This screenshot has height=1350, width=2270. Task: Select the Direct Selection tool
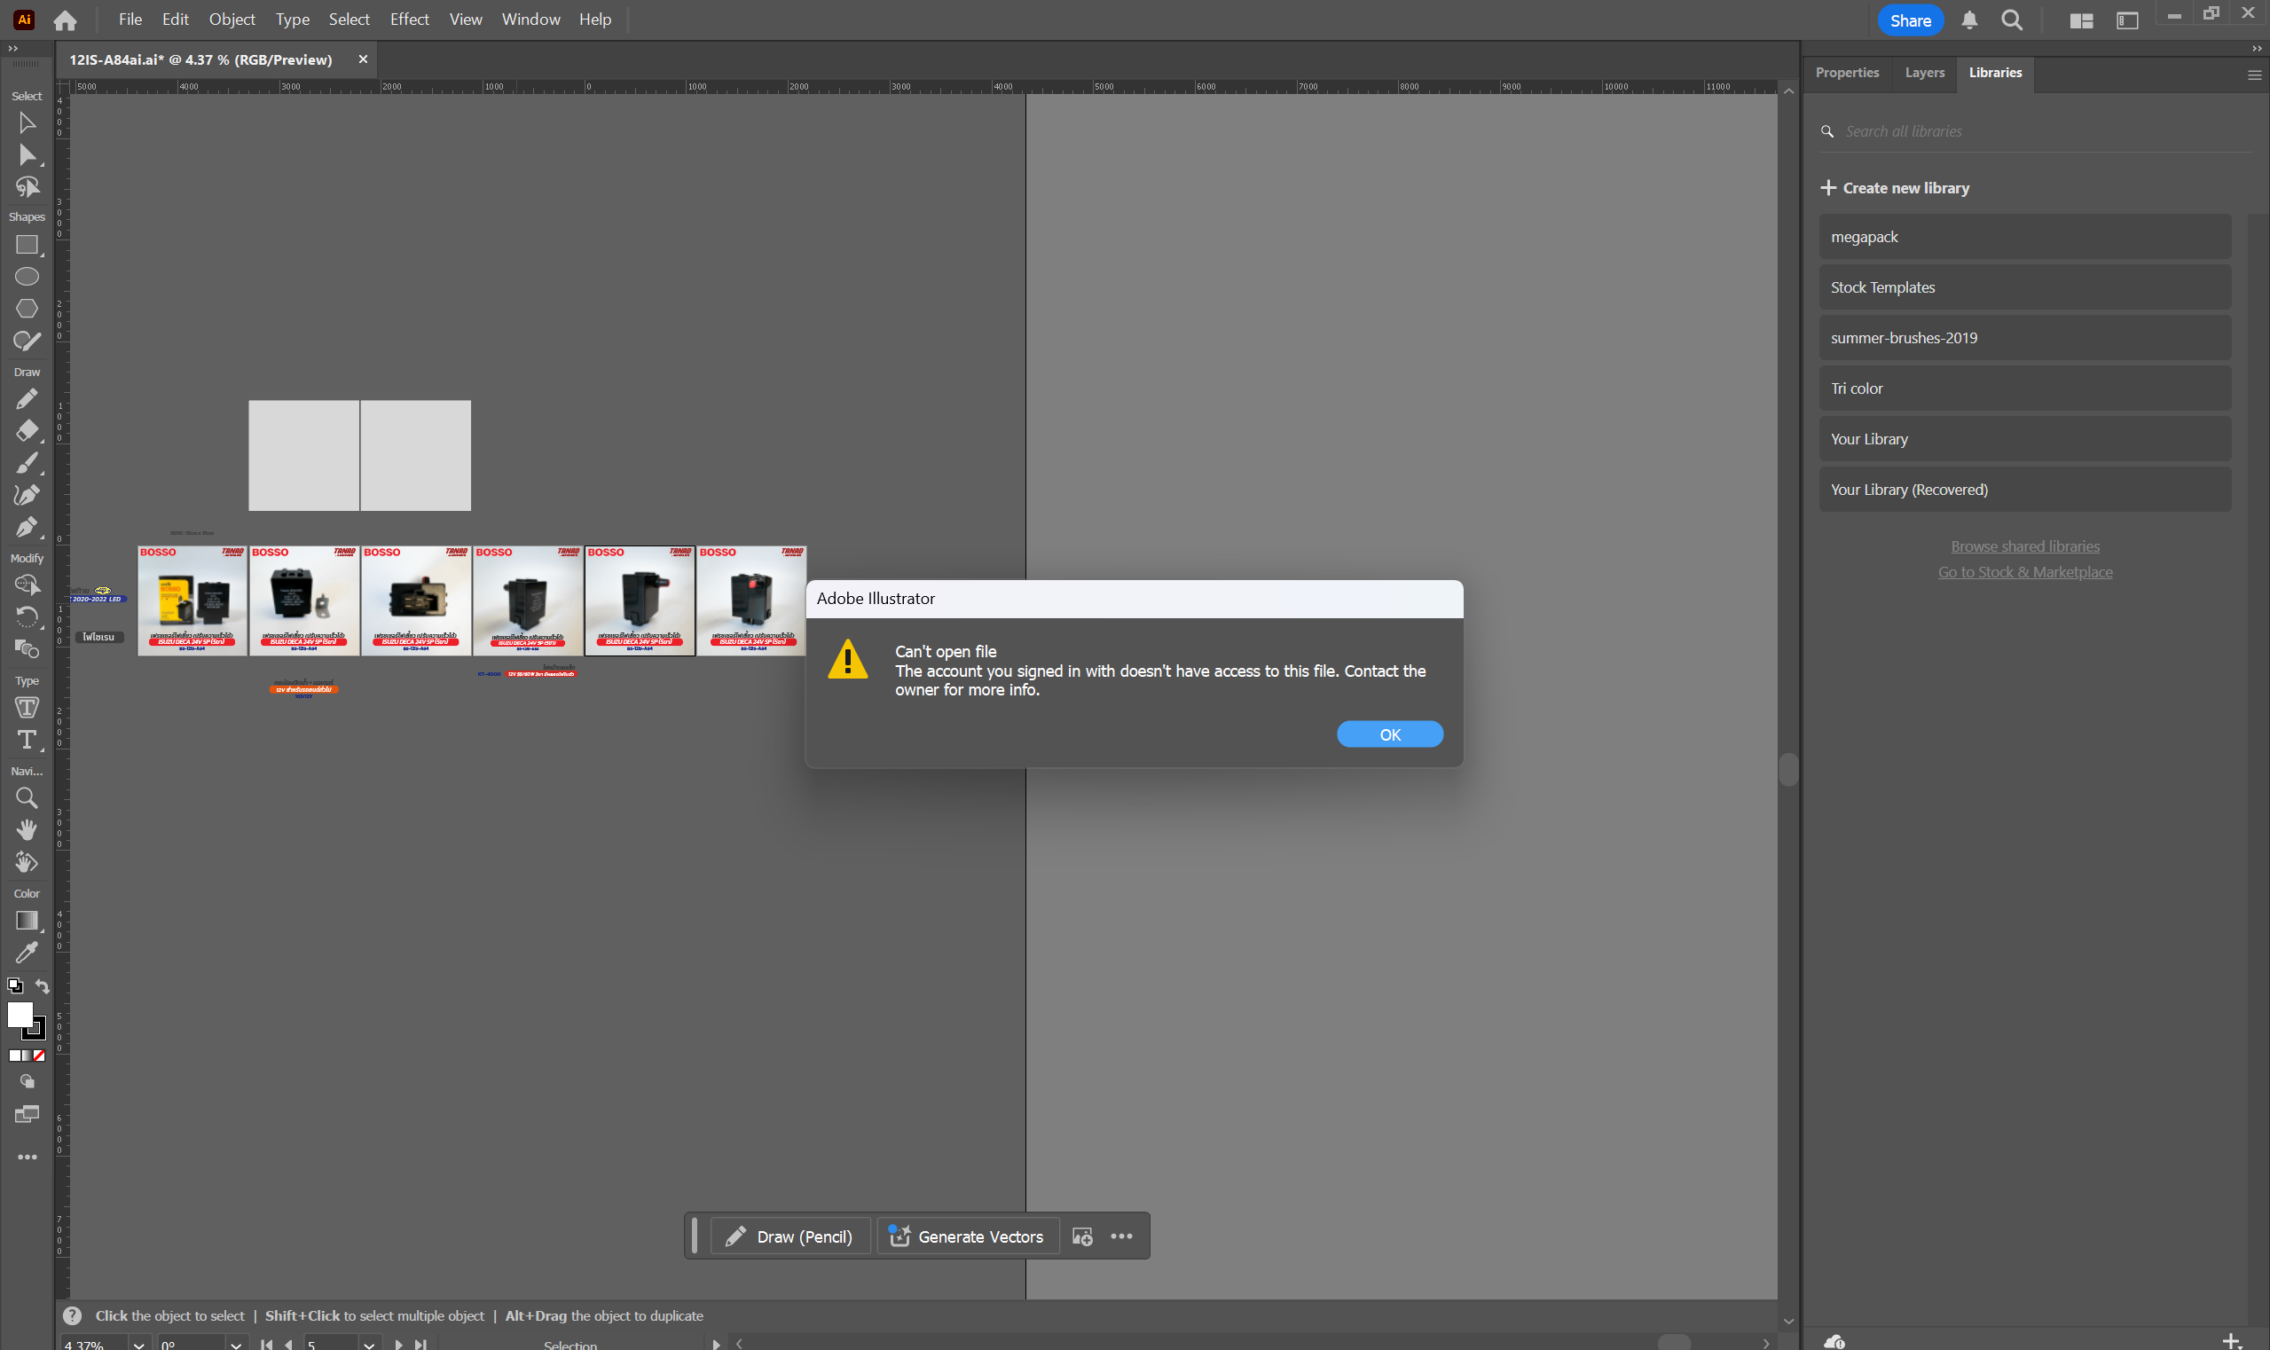coord(27,154)
